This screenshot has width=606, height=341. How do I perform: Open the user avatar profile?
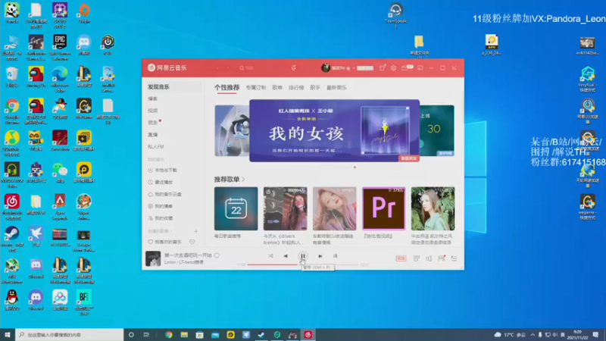[x=326, y=67]
